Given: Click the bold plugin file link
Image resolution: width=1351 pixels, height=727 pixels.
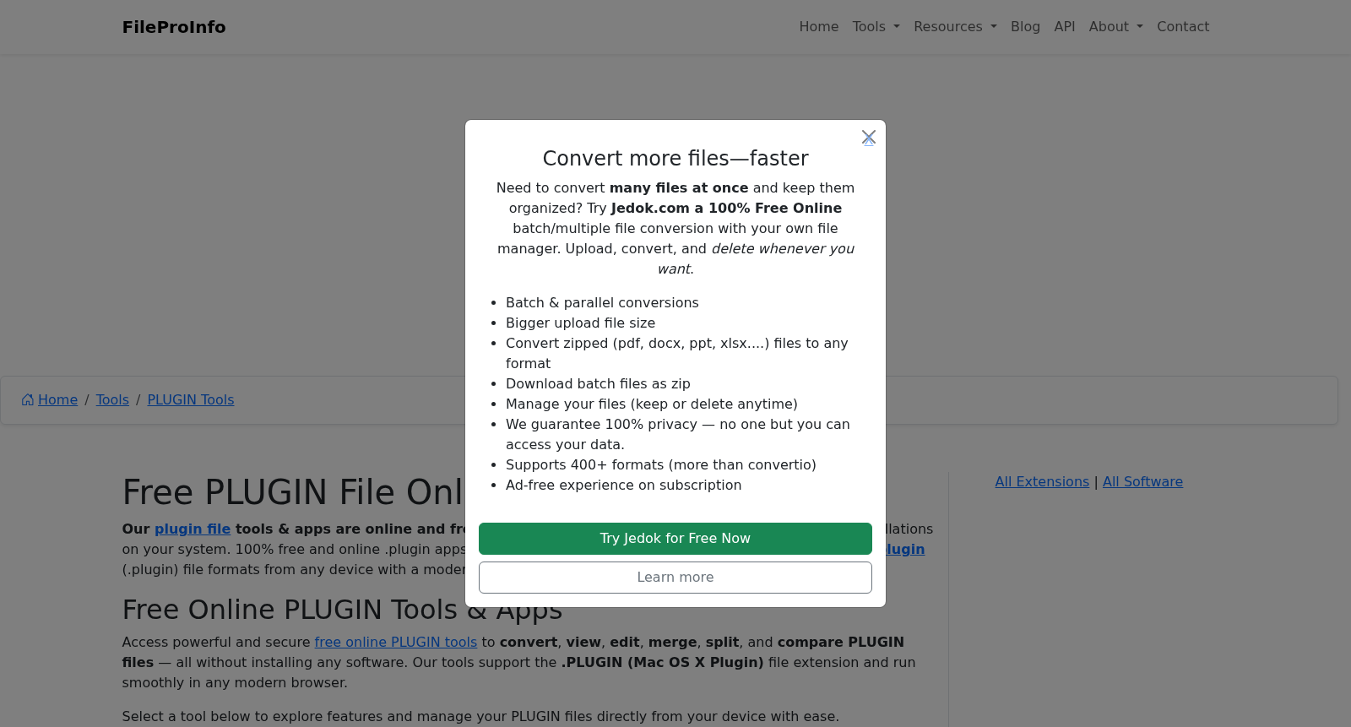Looking at the screenshot, I should pos(193,529).
